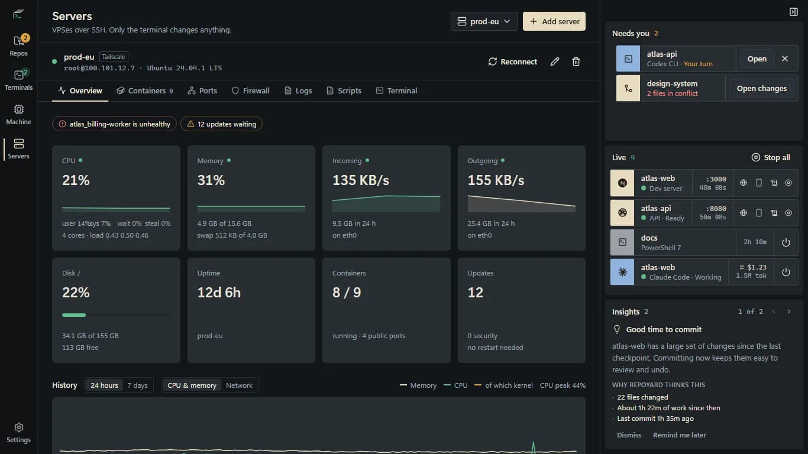Power off the docs PowerShell 7 session
This screenshot has width=808, height=454.
point(786,242)
